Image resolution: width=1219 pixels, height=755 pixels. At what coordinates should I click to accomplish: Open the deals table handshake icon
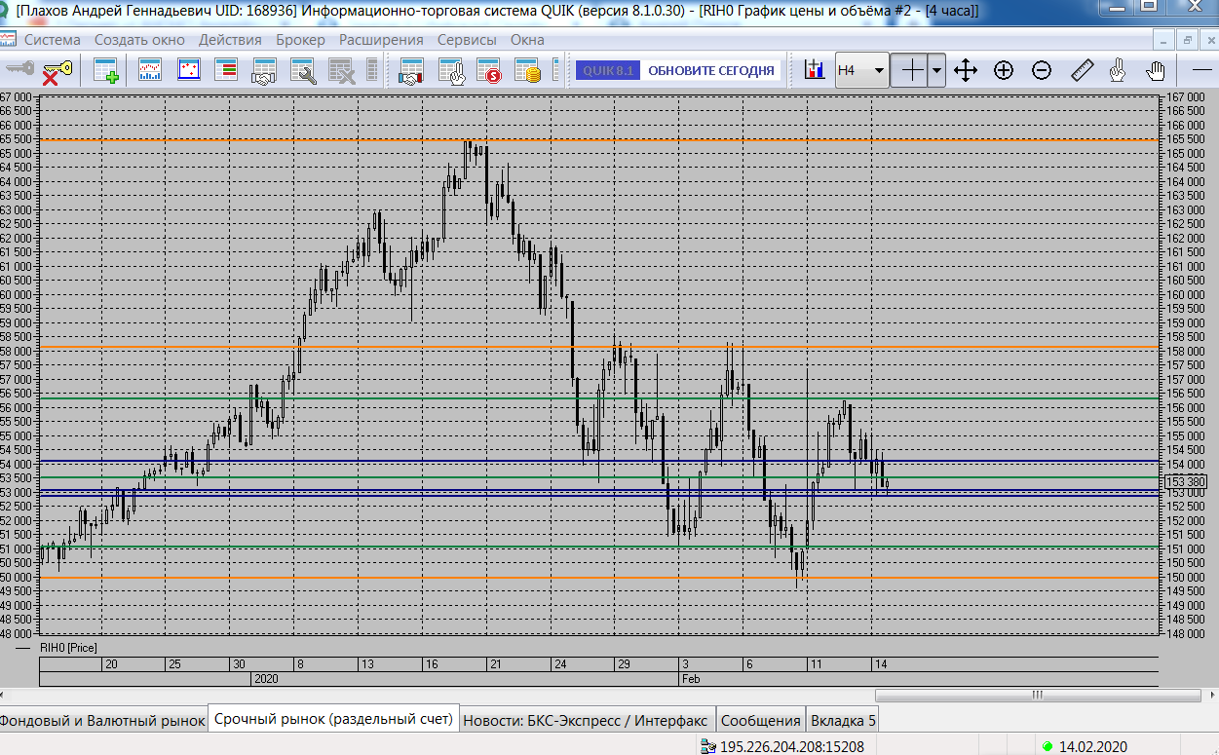(264, 70)
